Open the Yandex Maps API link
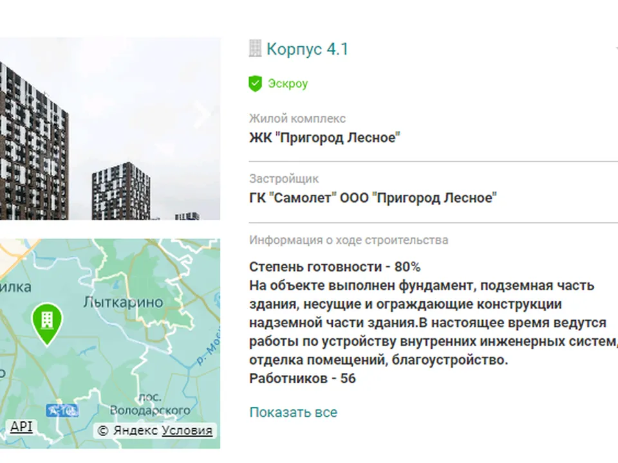The height and width of the screenshot is (463, 618). [x=21, y=426]
